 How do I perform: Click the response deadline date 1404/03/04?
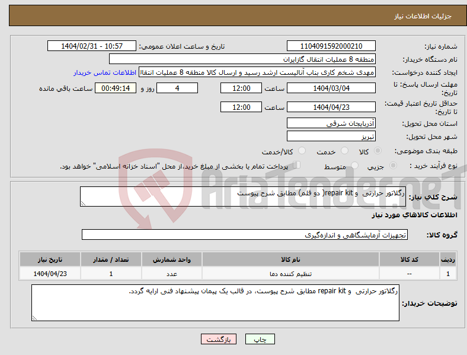(x=331, y=88)
